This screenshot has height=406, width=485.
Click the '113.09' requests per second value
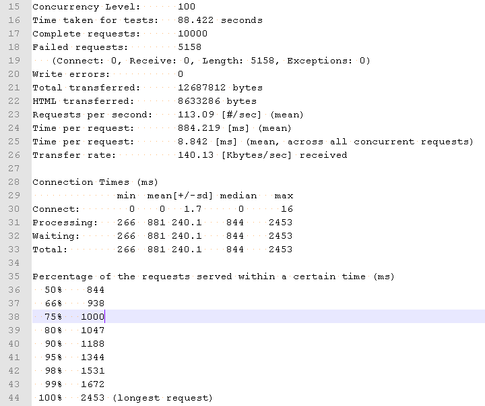(195, 115)
